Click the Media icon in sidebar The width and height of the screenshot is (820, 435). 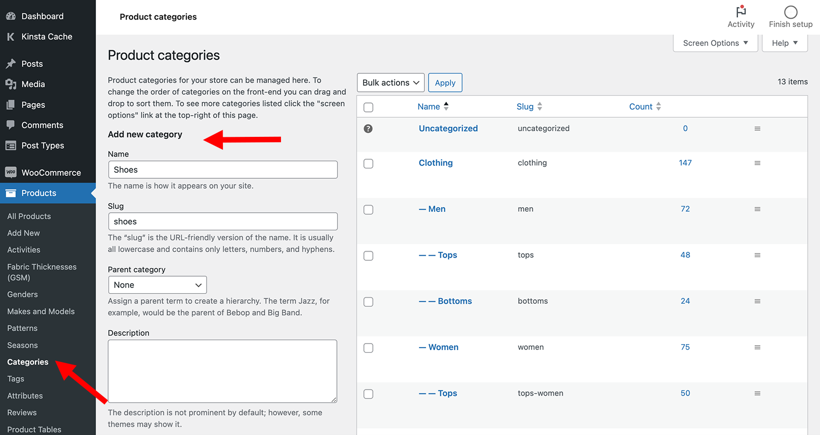[x=10, y=84]
